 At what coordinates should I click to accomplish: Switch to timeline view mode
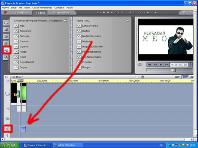click(185, 77)
